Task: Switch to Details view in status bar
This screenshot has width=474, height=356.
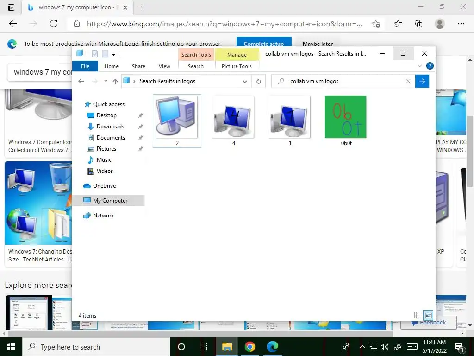Action: point(418,315)
